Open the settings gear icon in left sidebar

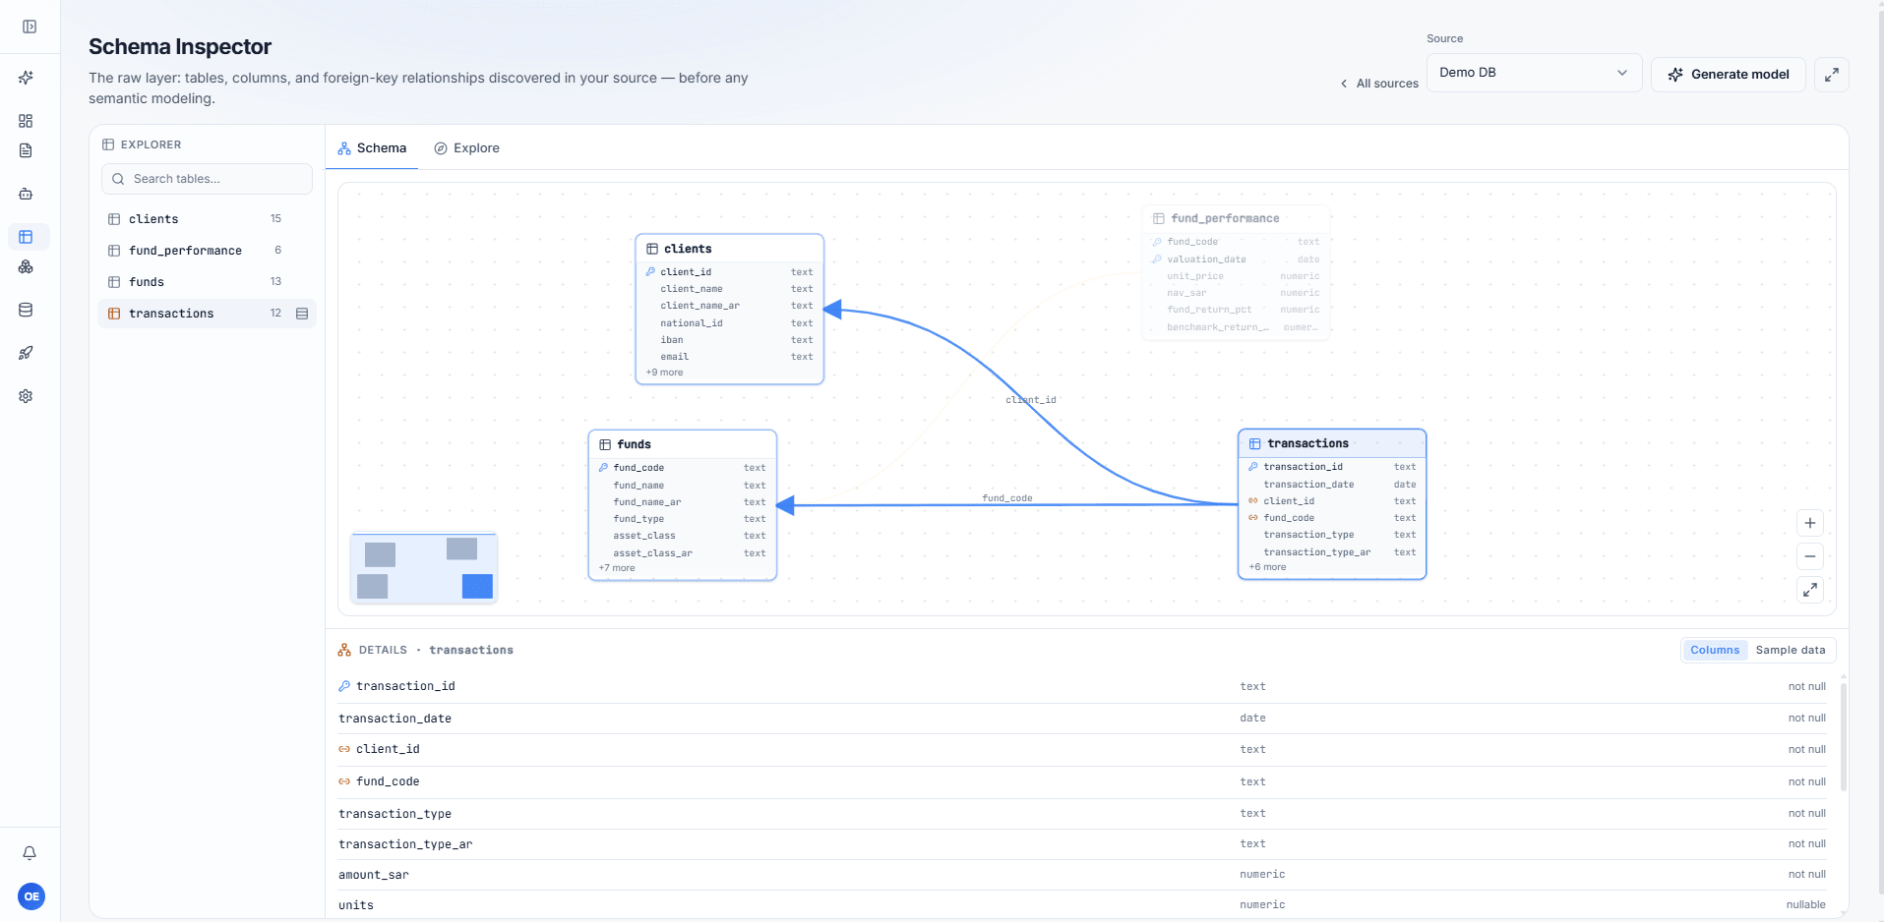point(26,396)
